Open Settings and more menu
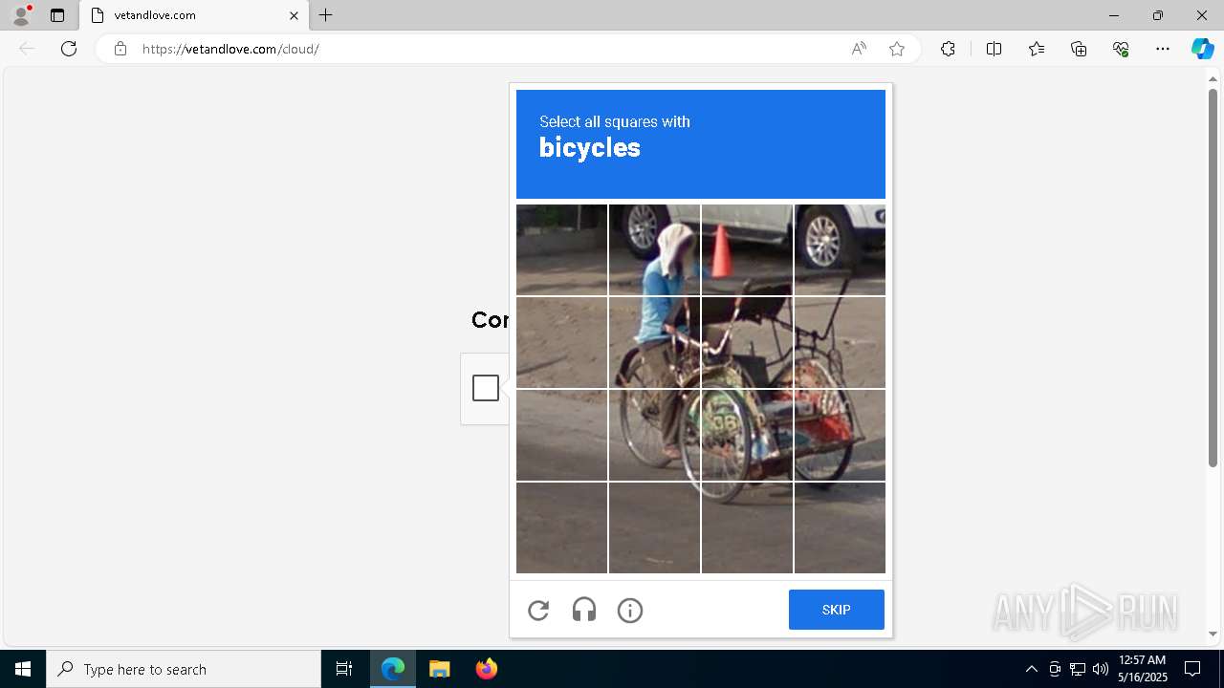 pos(1163,49)
